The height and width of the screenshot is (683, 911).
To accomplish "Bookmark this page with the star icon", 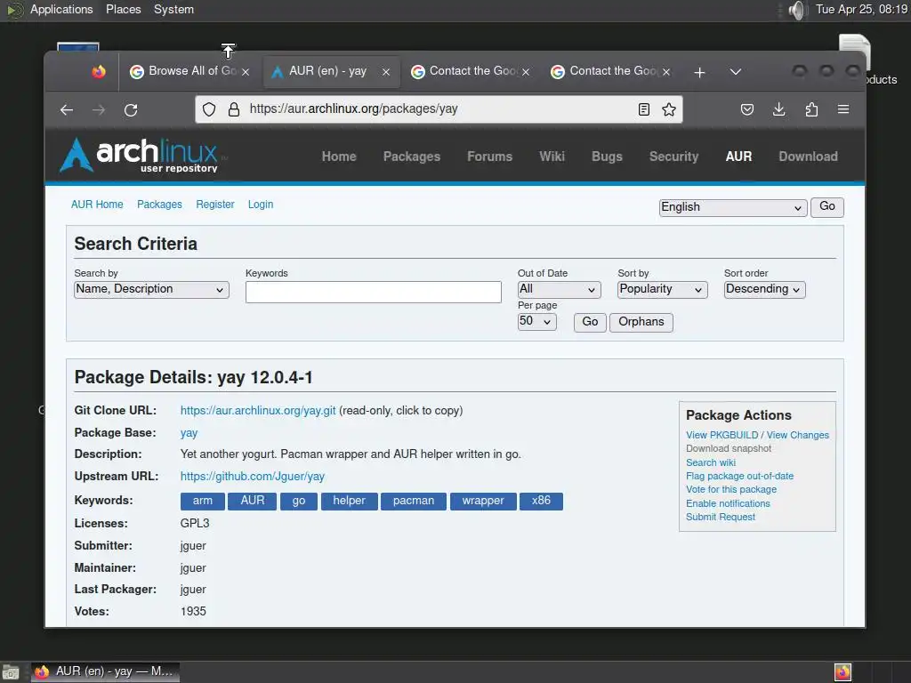I will [x=669, y=109].
